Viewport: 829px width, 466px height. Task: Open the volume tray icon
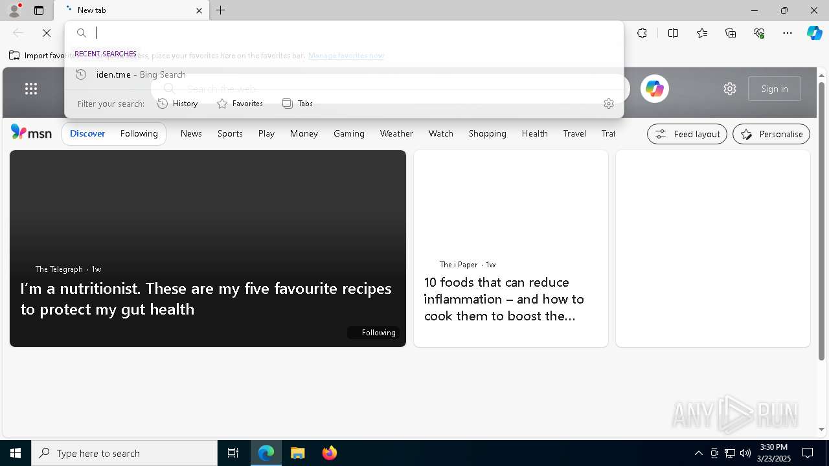coord(745,453)
